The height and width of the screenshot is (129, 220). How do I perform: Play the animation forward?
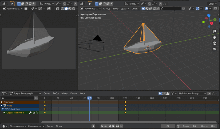(114, 126)
